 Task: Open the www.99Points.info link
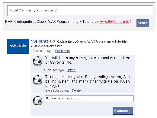[x=114, y=22]
